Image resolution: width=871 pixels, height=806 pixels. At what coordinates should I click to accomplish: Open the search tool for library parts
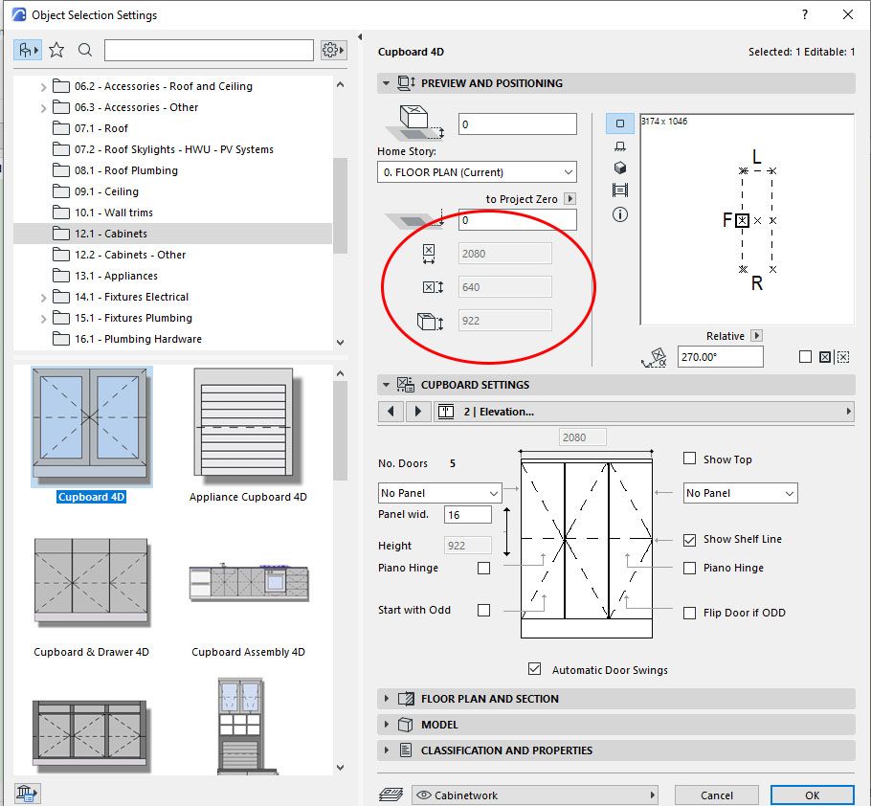point(86,49)
